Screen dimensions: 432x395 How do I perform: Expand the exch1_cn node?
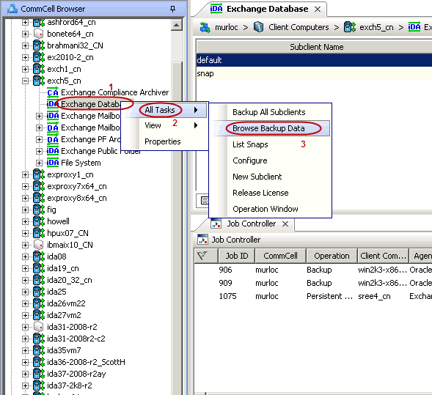(25, 69)
